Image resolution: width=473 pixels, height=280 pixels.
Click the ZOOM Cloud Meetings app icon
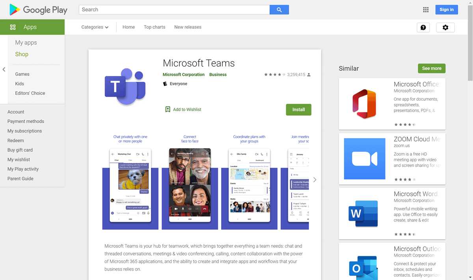pos(365,159)
